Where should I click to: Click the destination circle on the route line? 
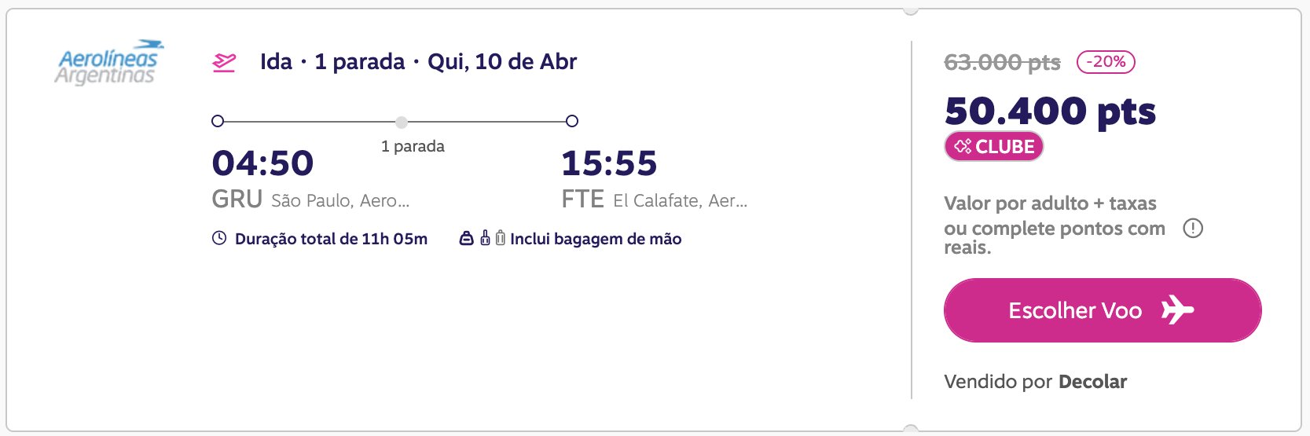(572, 121)
